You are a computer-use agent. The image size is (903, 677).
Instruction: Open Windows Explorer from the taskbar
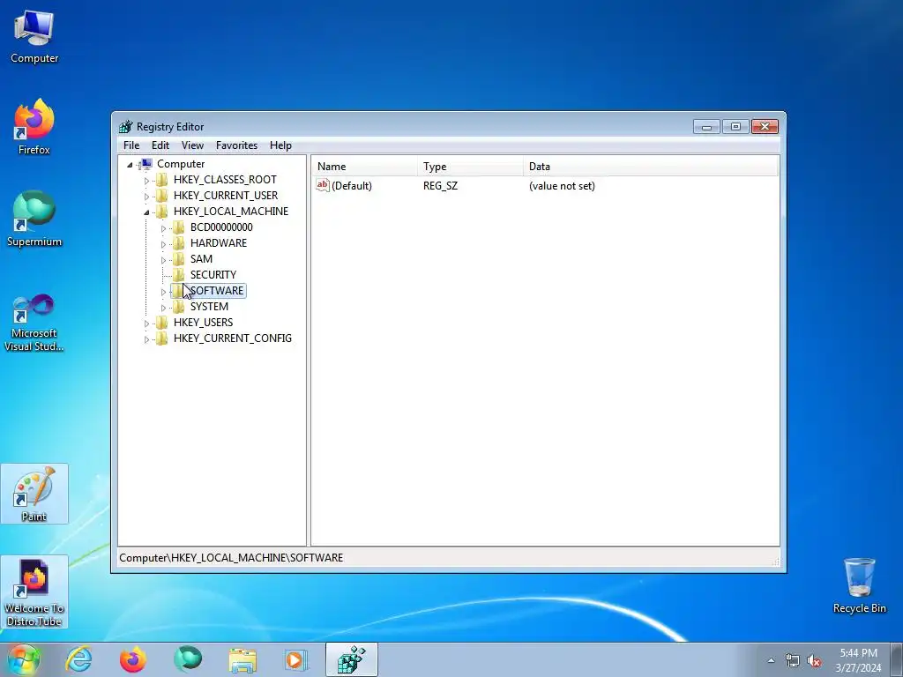pos(243,659)
